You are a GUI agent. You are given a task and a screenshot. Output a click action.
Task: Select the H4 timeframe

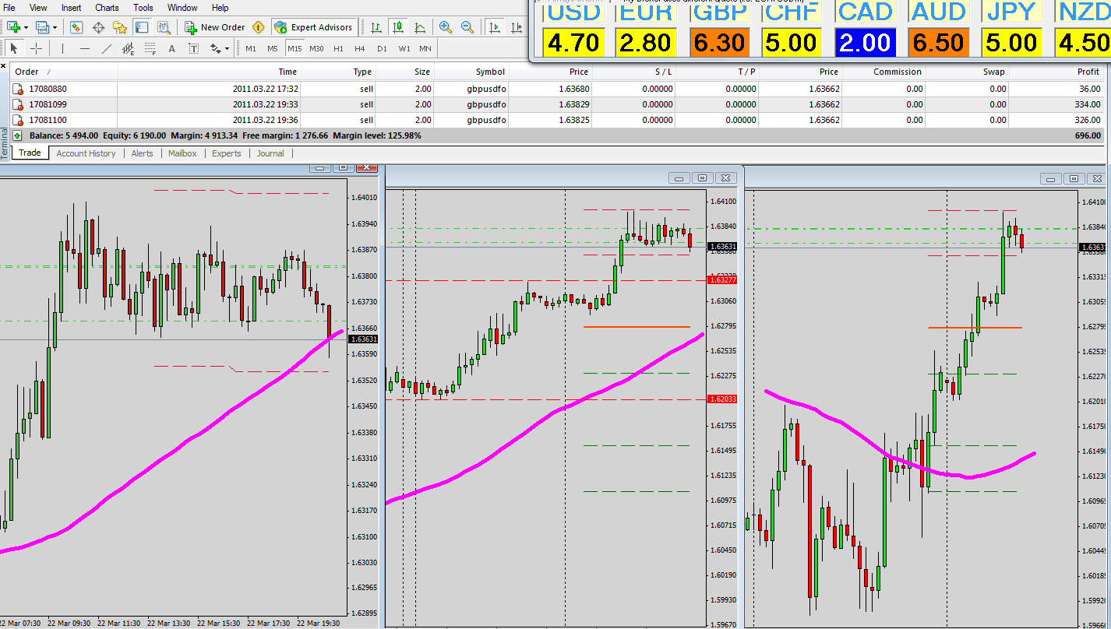(x=360, y=48)
